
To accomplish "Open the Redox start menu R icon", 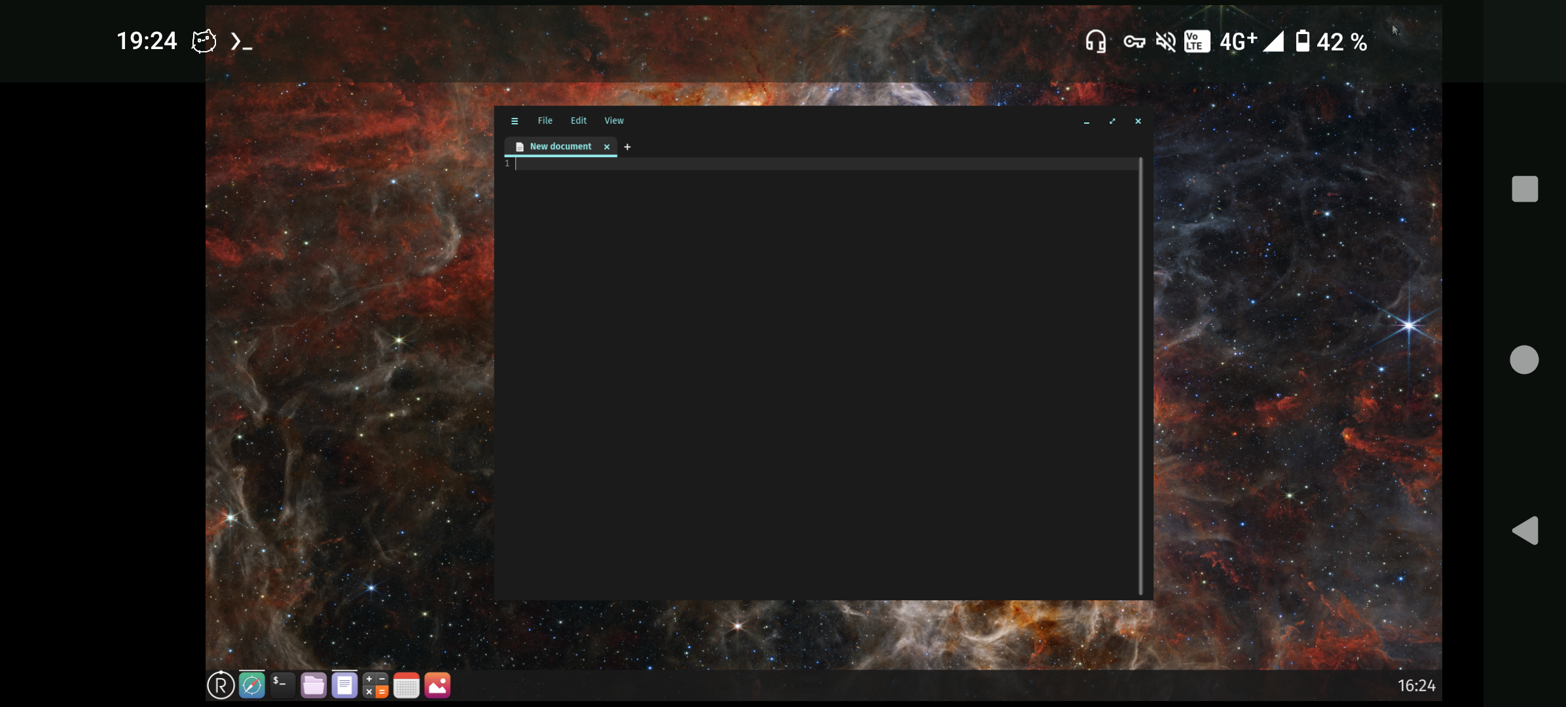I will [x=221, y=685].
